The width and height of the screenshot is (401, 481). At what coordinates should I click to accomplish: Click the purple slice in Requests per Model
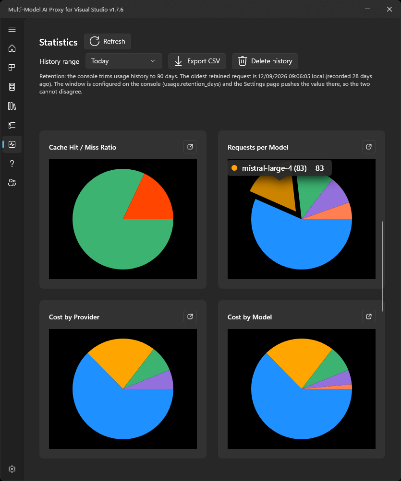330,199
